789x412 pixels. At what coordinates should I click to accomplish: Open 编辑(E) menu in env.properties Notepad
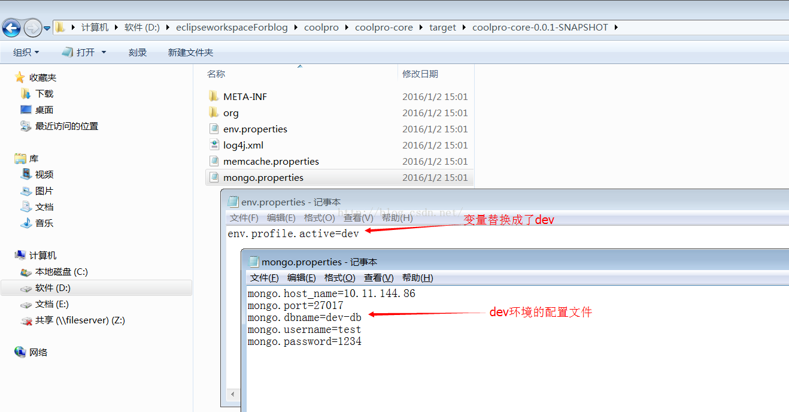click(x=281, y=218)
